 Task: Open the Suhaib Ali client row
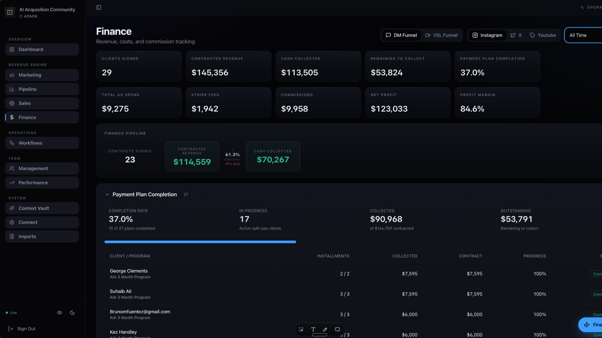coord(353,294)
